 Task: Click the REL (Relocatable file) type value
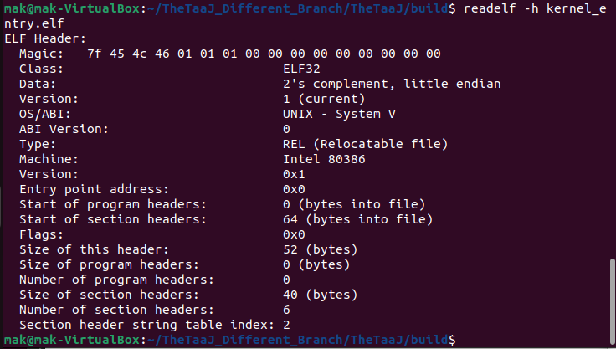click(366, 144)
